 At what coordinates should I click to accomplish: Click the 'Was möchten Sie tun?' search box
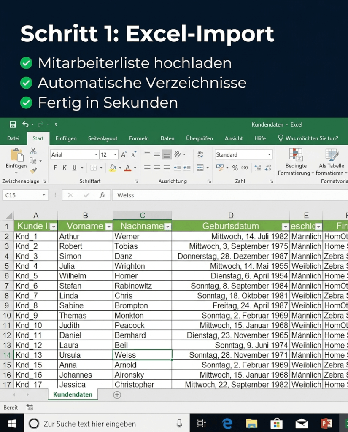(x=308, y=138)
